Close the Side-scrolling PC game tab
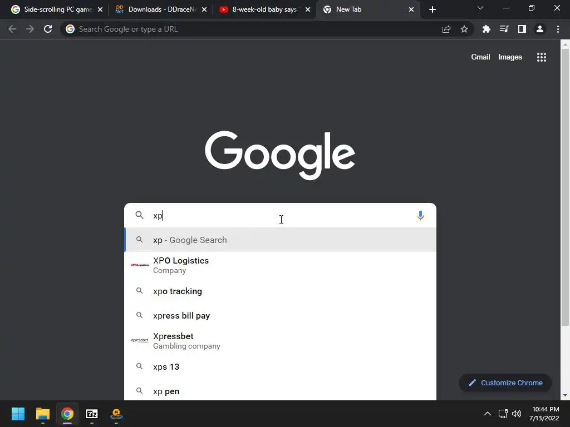 pyautogui.click(x=100, y=9)
